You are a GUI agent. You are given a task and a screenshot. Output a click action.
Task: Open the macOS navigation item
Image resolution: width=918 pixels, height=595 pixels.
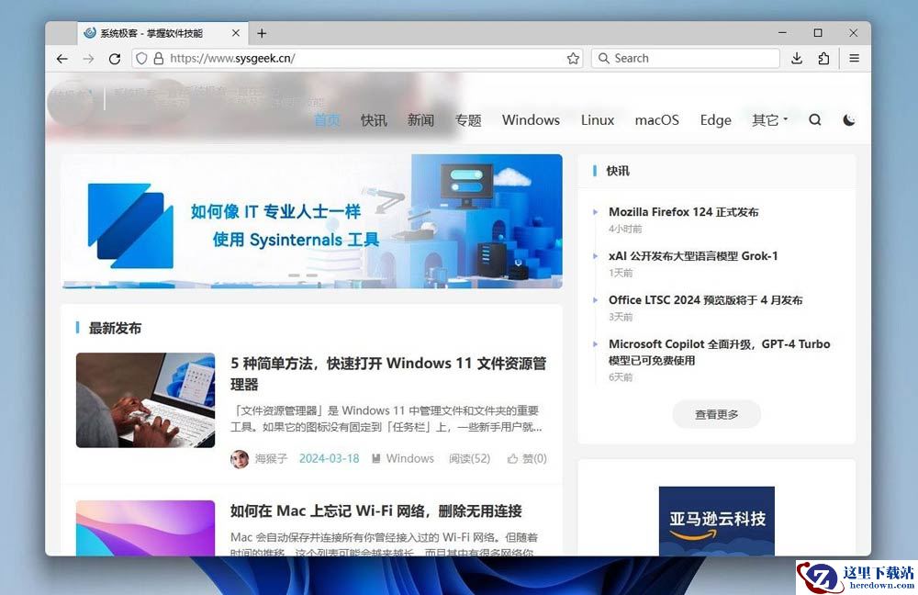point(657,120)
